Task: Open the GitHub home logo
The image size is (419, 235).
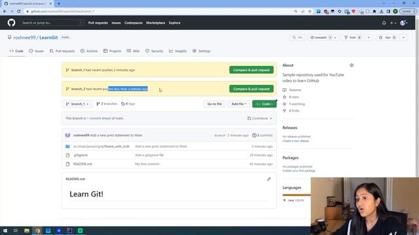Action: pyautogui.click(x=11, y=23)
